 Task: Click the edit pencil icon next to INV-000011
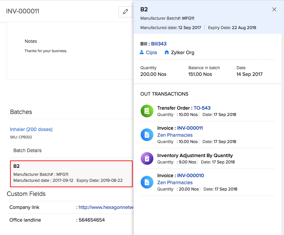(x=125, y=12)
